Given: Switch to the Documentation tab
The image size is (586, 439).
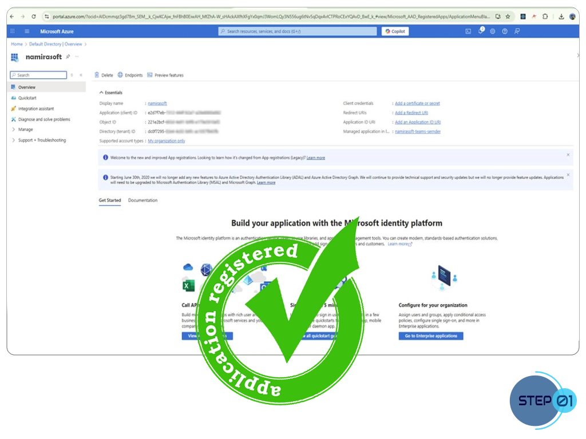Looking at the screenshot, I should coord(142,201).
